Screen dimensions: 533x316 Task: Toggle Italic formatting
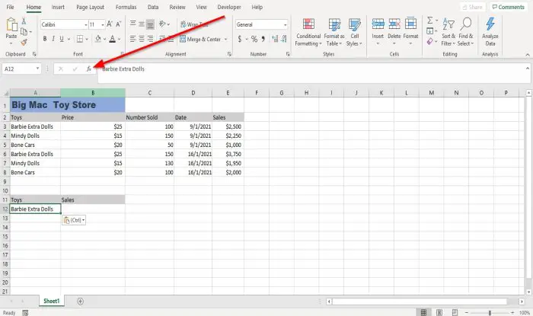pos(53,39)
